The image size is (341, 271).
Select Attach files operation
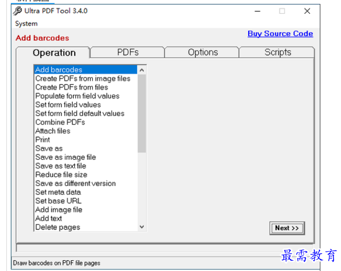coord(85,131)
